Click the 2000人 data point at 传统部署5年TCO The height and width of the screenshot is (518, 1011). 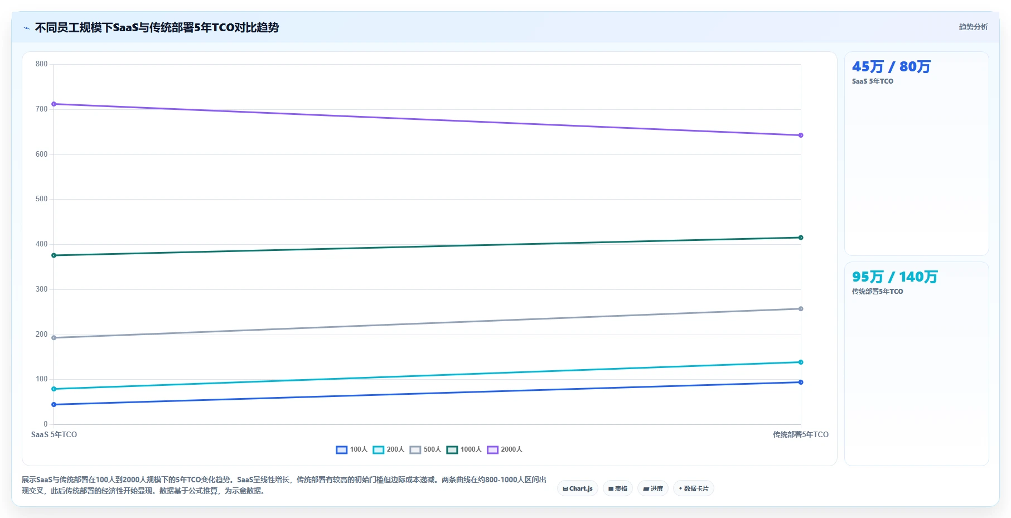coord(801,135)
